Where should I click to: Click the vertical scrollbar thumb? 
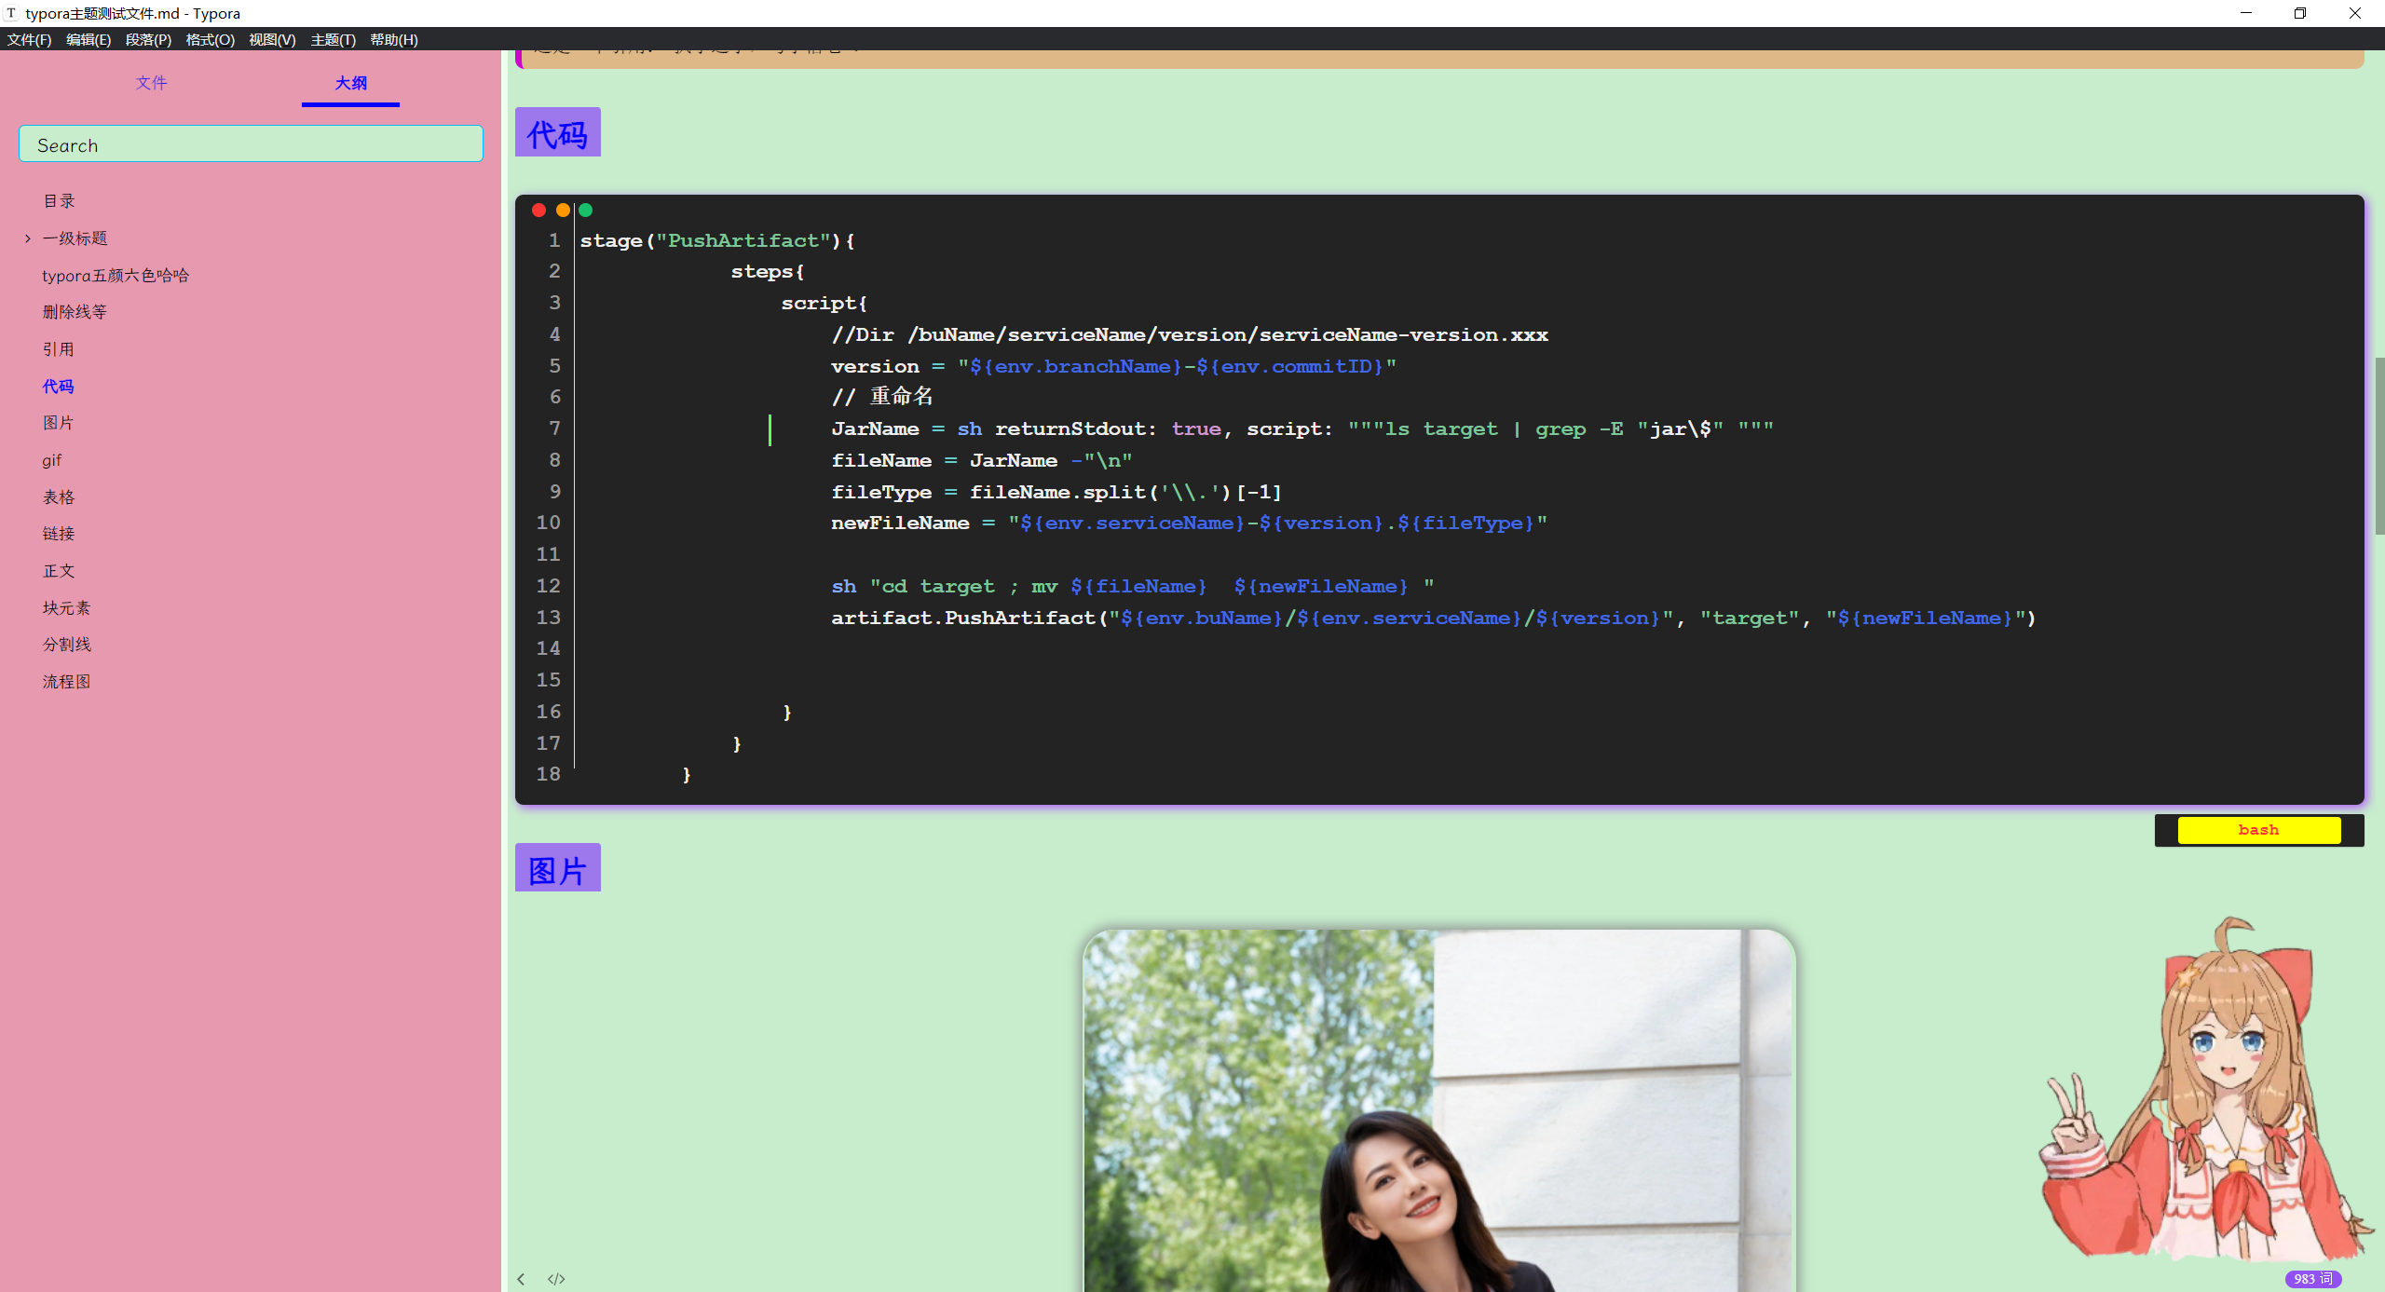coord(2378,445)
